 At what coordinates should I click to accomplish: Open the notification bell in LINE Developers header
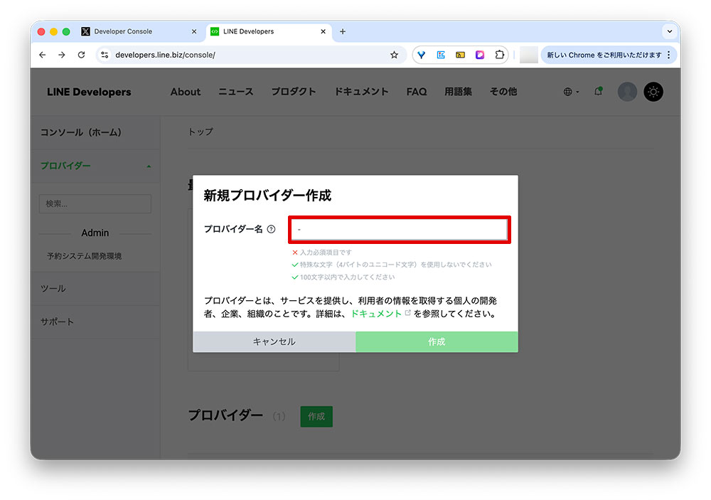click(598, 91)
